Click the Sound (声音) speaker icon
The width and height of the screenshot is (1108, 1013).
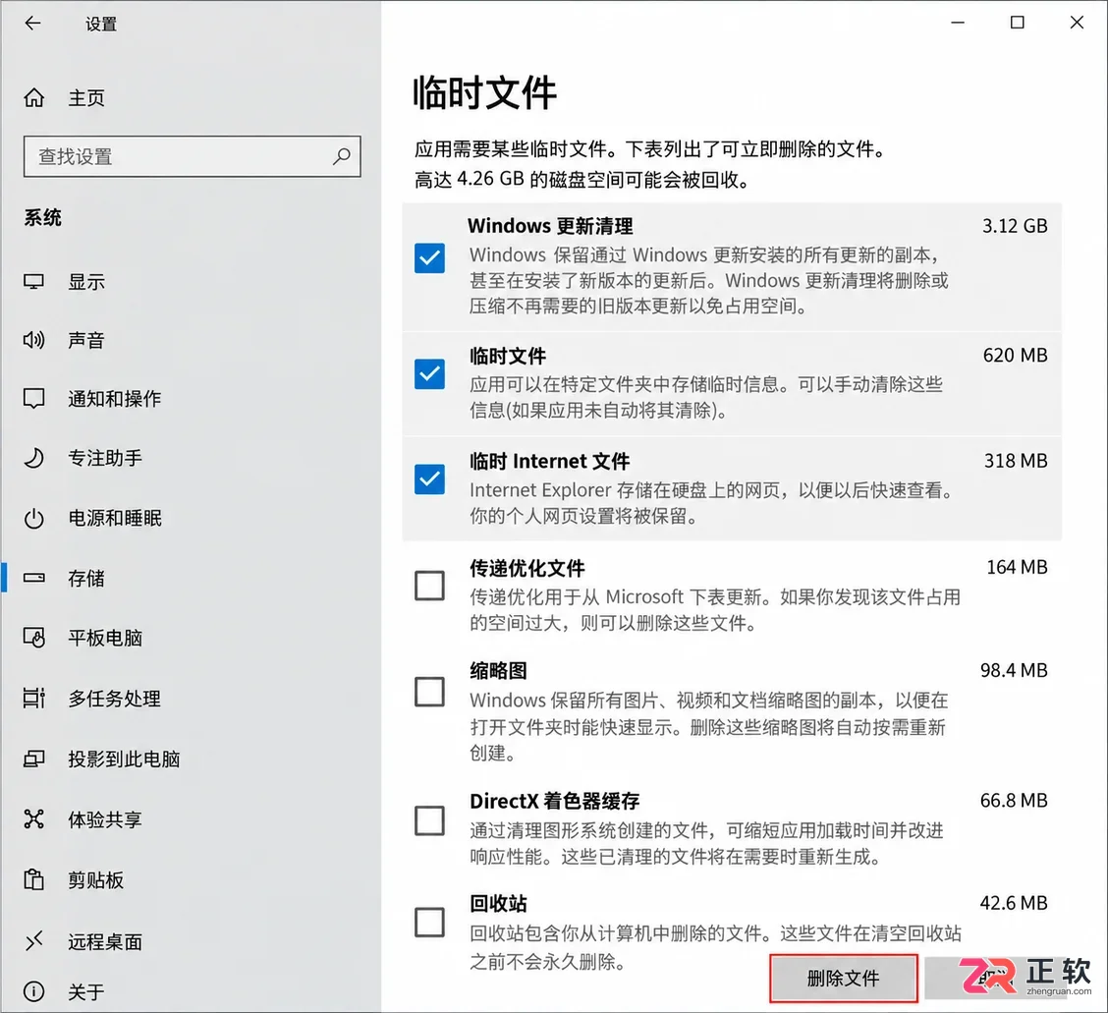coord(34,341)
